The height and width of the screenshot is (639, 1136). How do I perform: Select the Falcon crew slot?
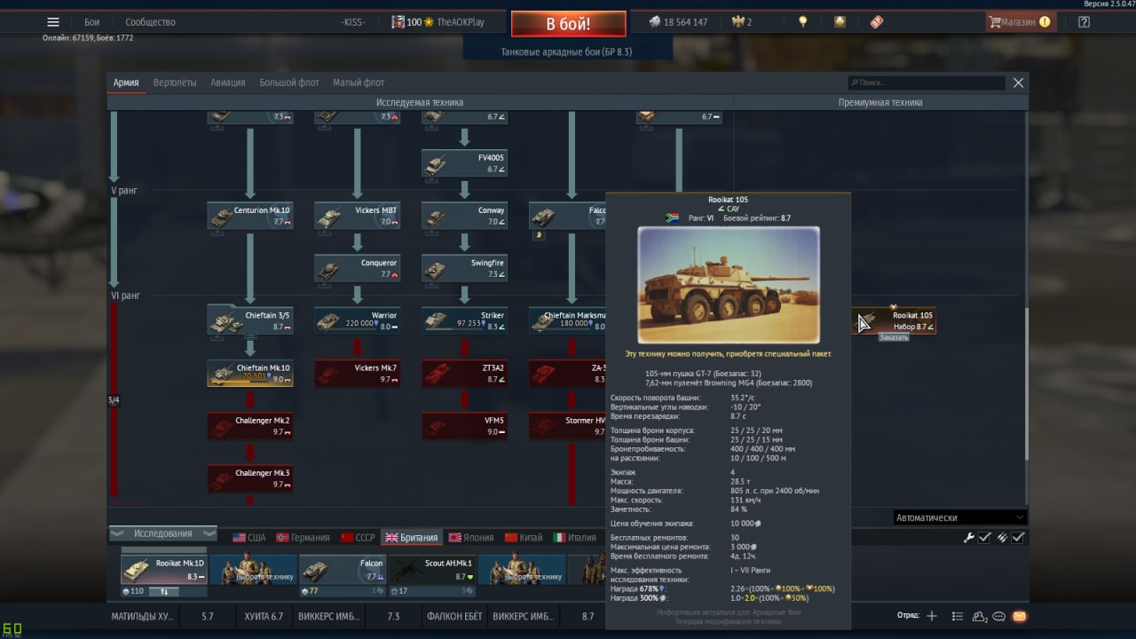[x=343, y=570]
